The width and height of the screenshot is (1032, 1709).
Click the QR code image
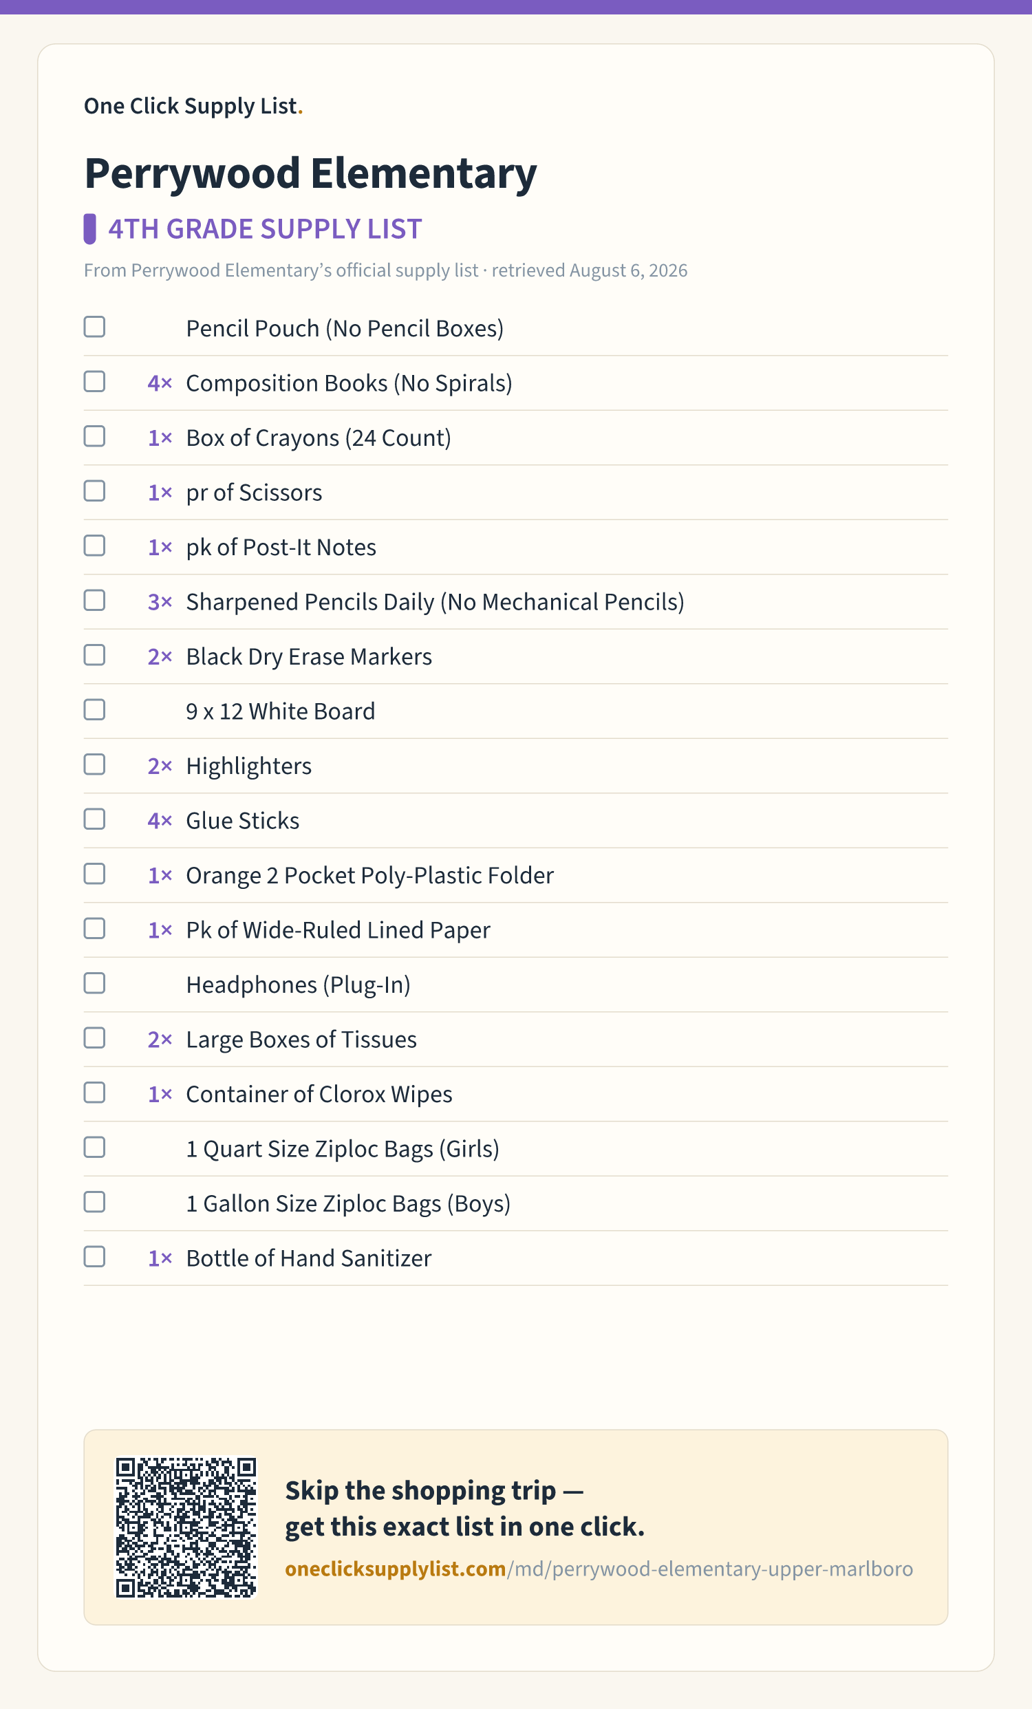click(186, 1527)
